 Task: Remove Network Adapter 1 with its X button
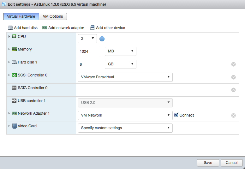(233, 116)
